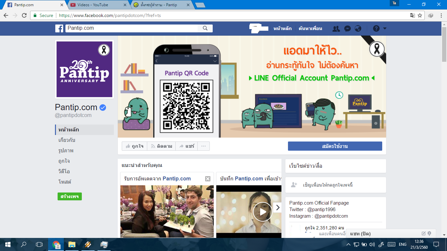Viewport: 447px width, 251px height.
Task: Click the orange lightning-bolt taskbar app icon
Action: 88,244
